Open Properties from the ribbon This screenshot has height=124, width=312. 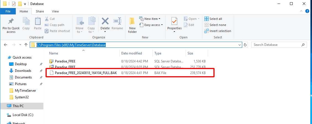174,22
